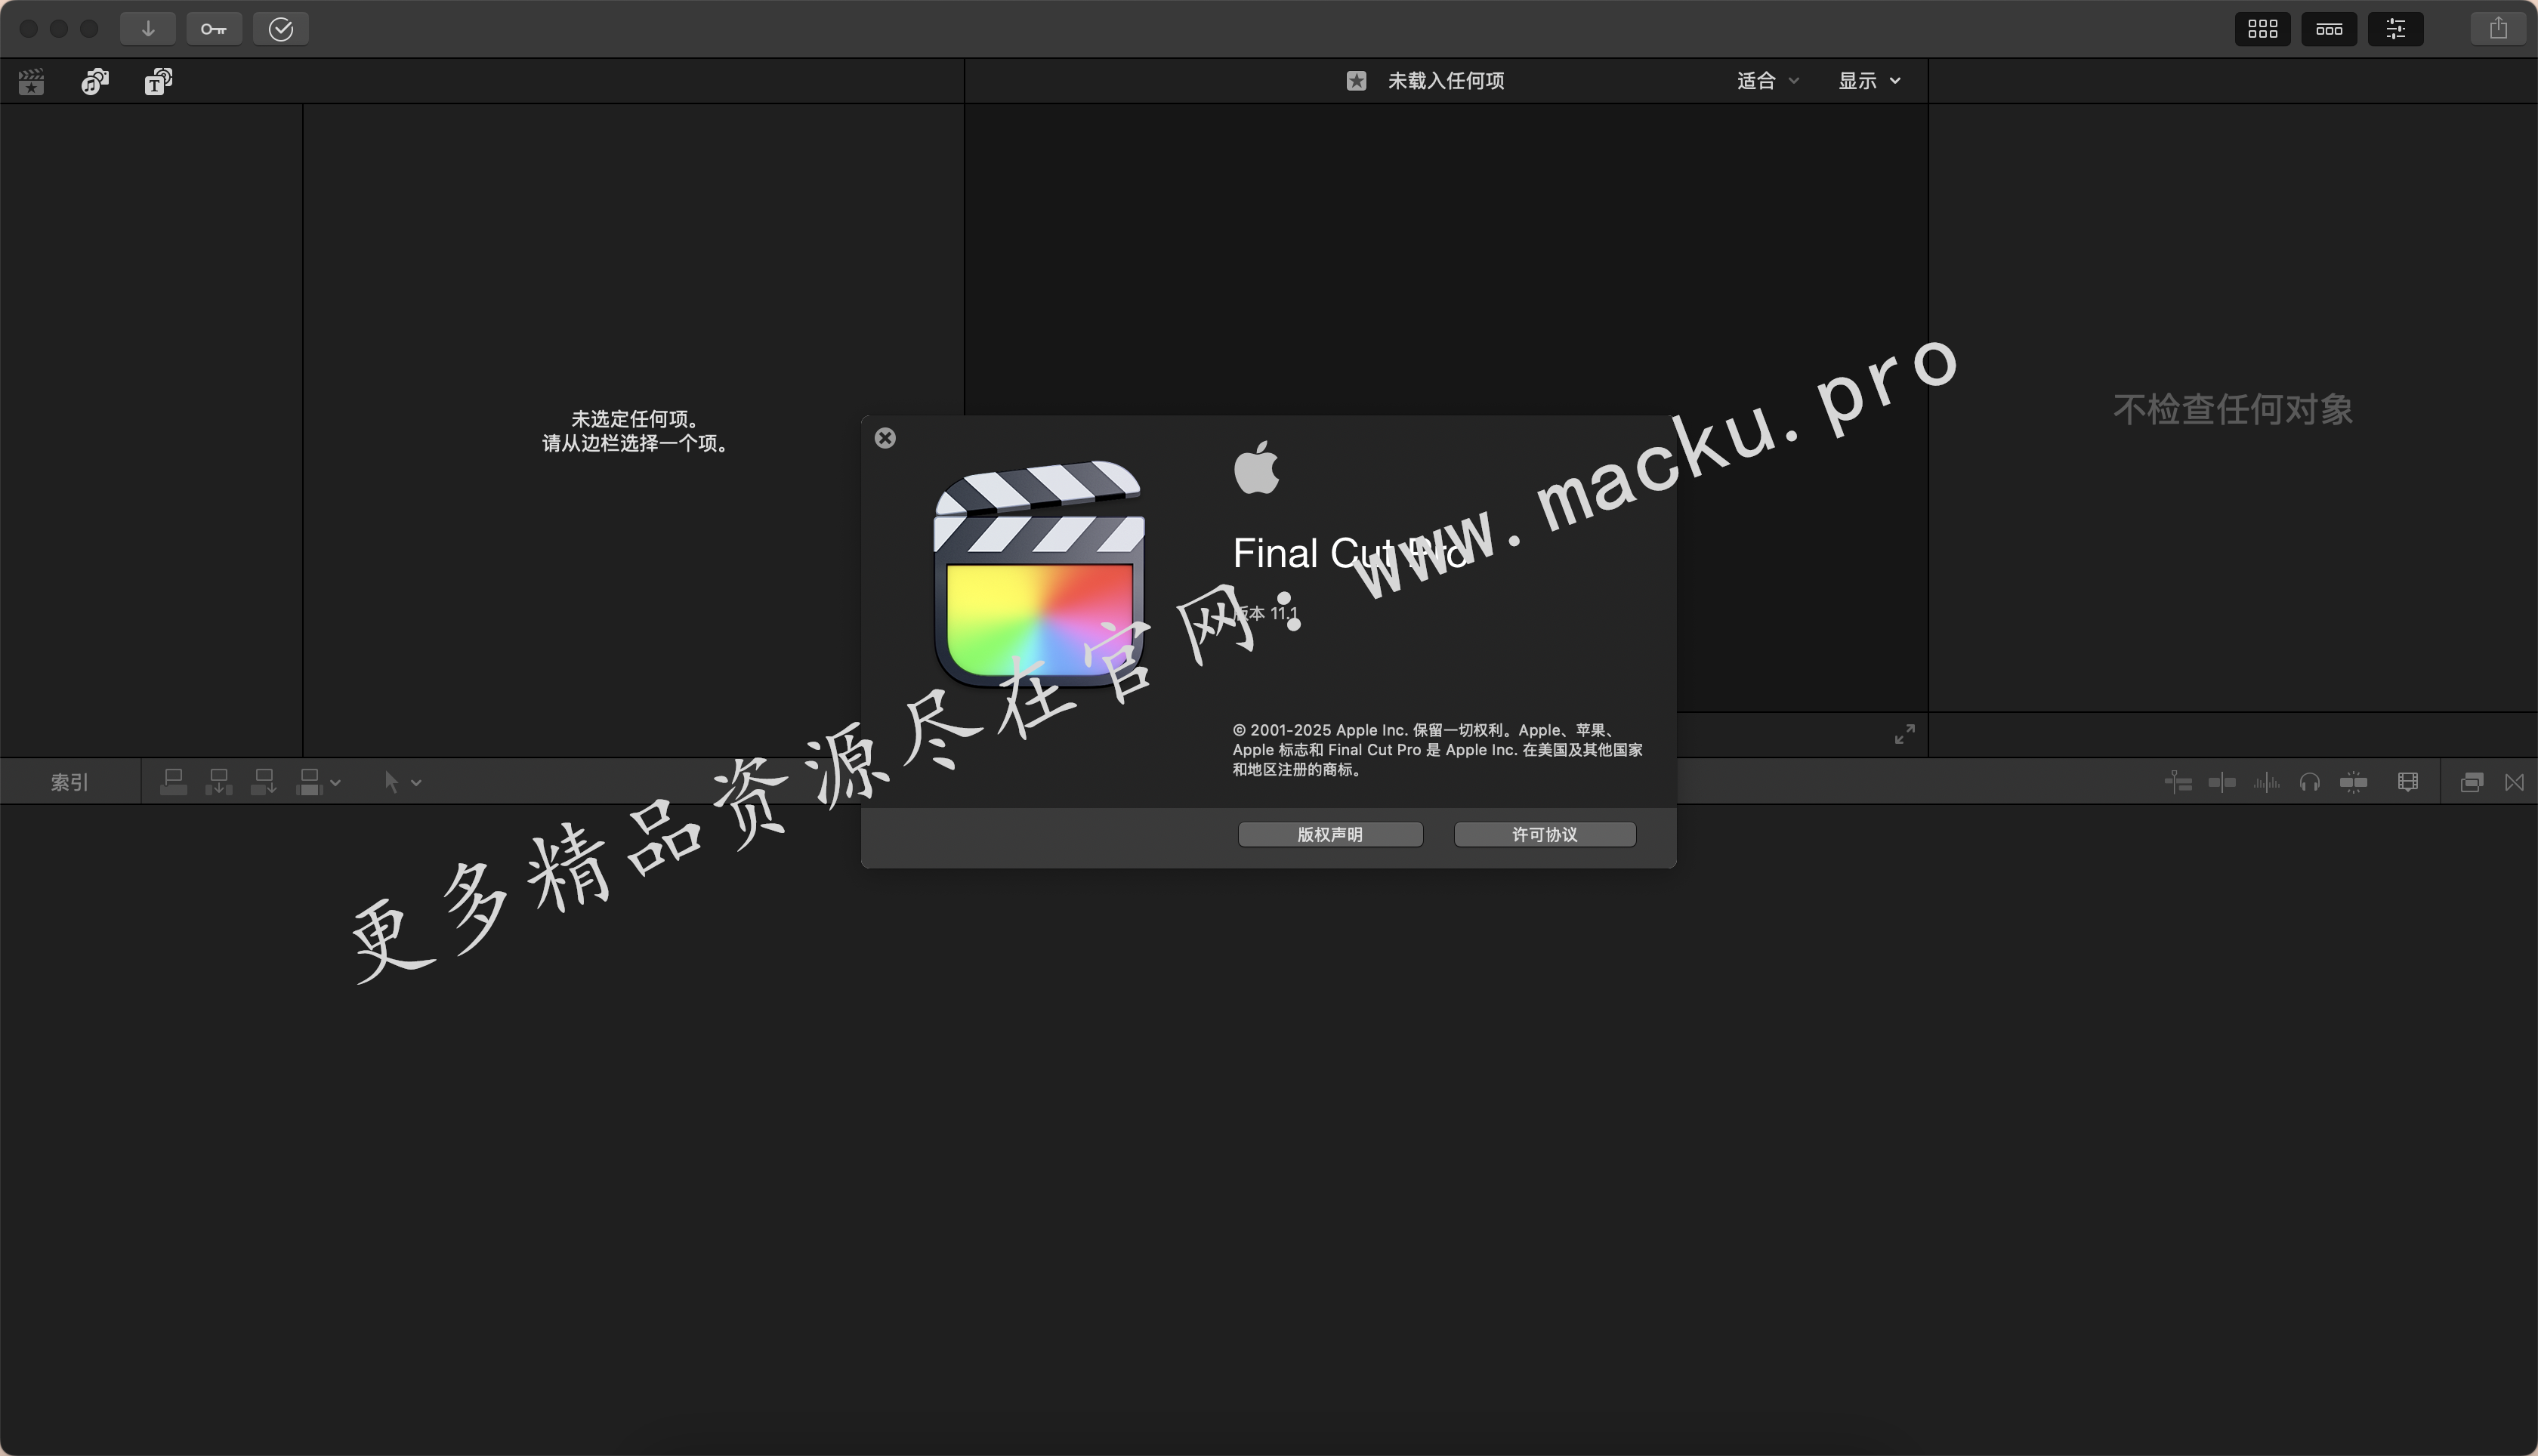Toggle audio skimming waveform icon

[x=2266, y=782]
